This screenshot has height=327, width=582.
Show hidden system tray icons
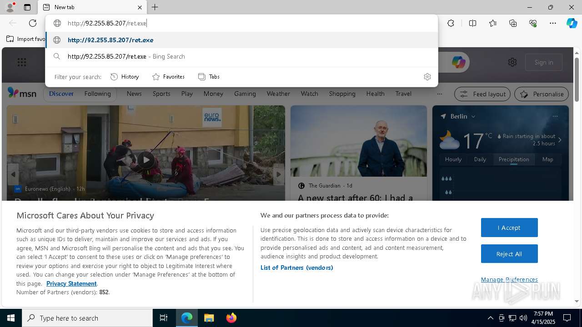[490, 318]
